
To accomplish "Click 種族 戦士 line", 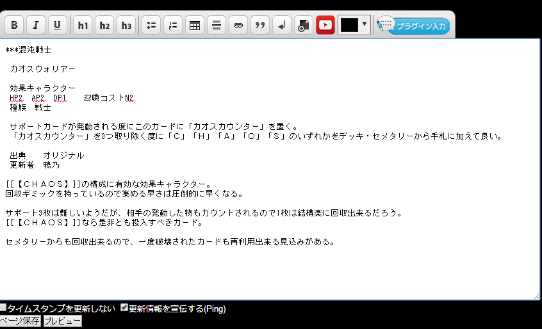I will [30, 108].
